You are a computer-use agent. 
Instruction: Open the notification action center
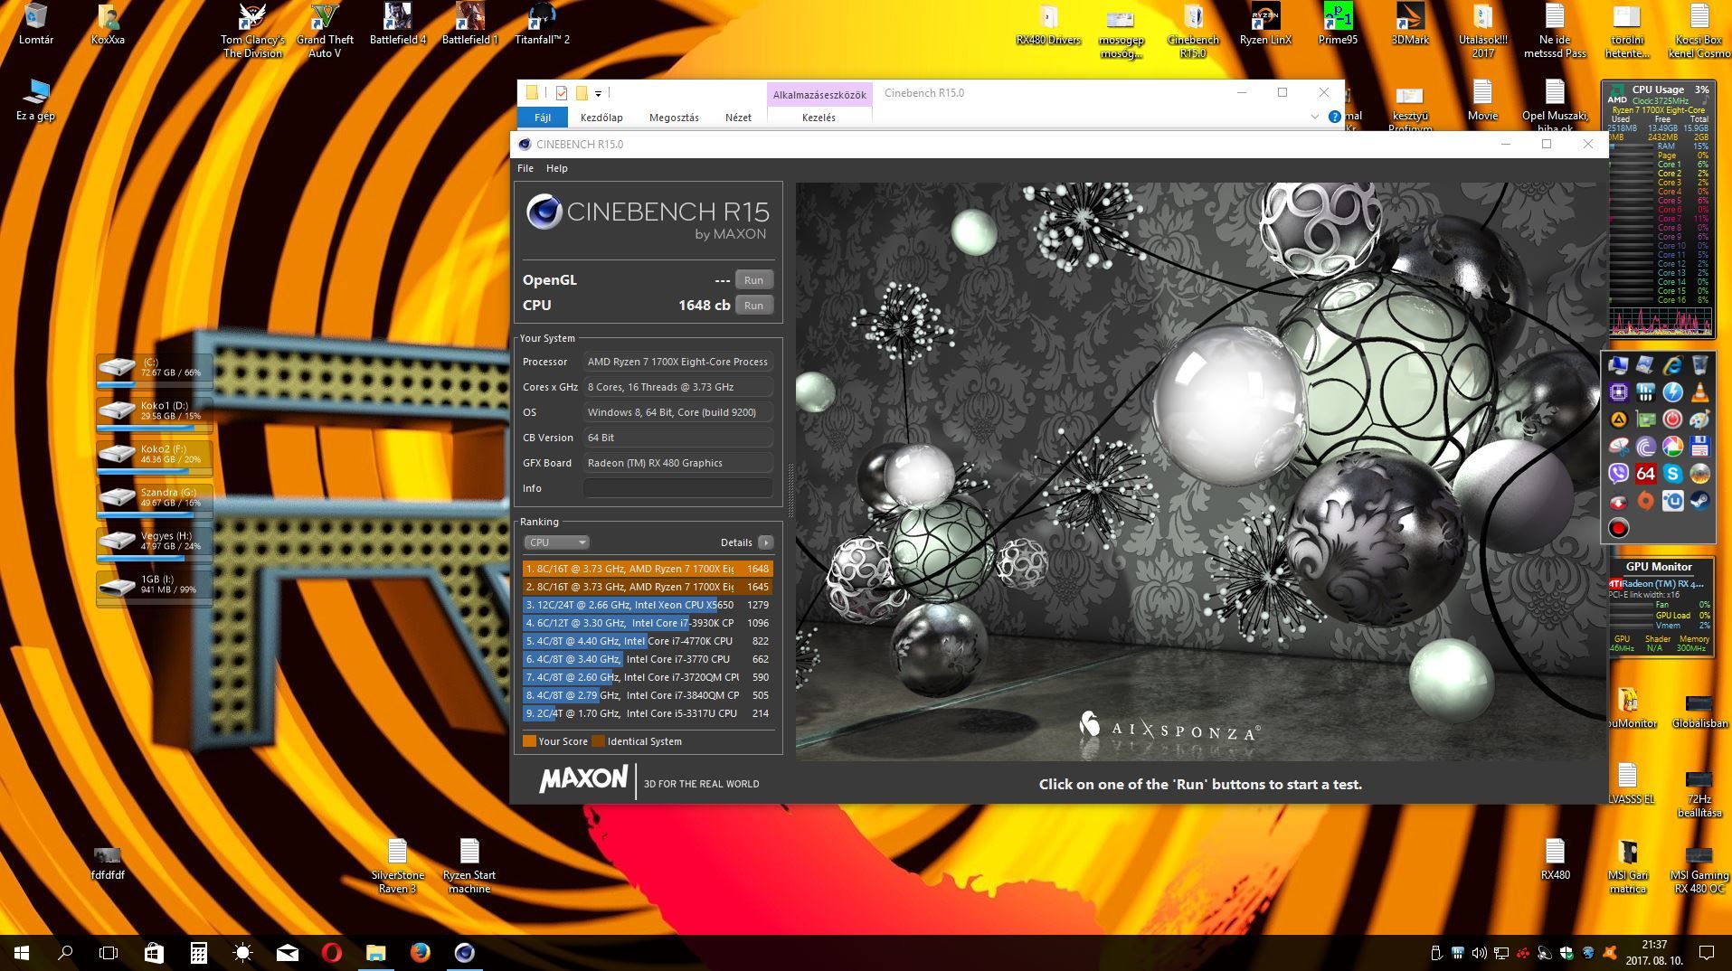coord(1707,953)
